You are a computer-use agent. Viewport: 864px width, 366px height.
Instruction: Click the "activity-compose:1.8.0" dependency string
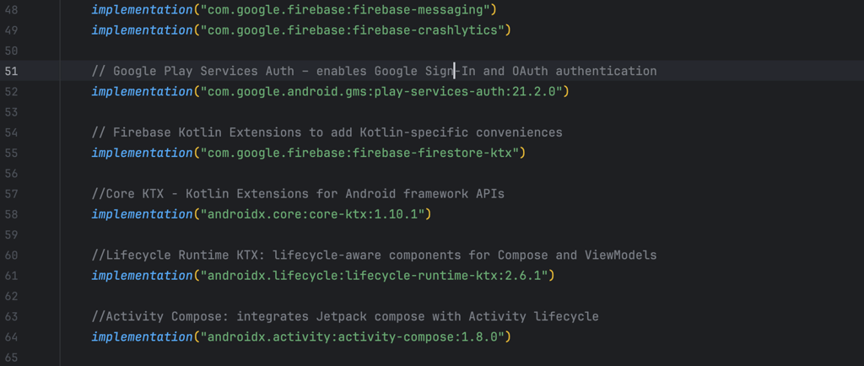352,336
